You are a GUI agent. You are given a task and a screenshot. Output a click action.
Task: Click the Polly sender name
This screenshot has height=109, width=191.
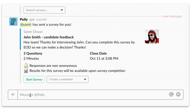(x=24, y=19)
